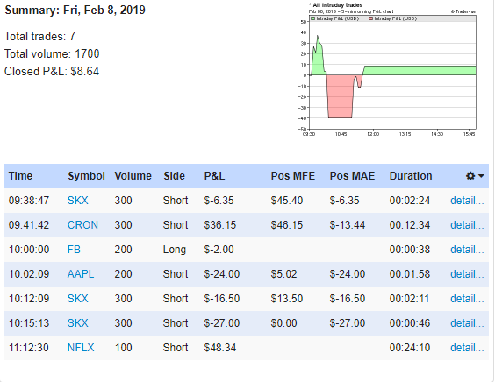
Task: Sort table by Pos MAE column header
Action: click(x=352, y=176)
